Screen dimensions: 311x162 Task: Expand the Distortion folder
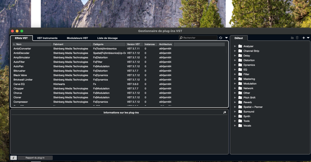[x=235, y=60]
